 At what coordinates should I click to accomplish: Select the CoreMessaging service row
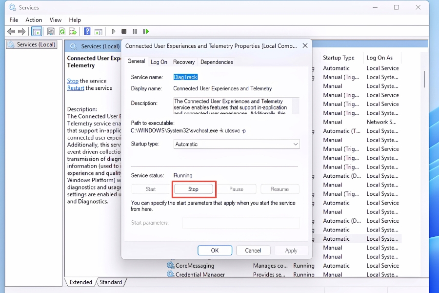click(284, 266)
